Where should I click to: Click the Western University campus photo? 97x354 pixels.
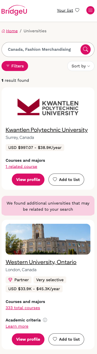48,239
